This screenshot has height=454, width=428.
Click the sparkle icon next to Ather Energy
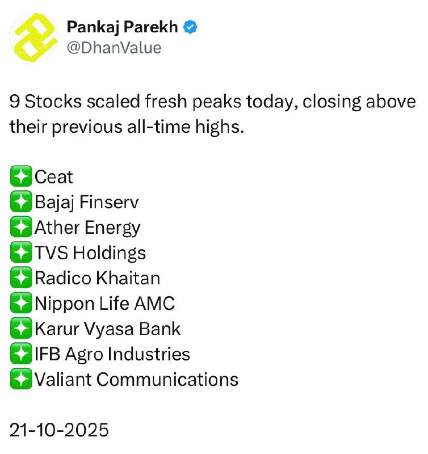pos(21,228)
